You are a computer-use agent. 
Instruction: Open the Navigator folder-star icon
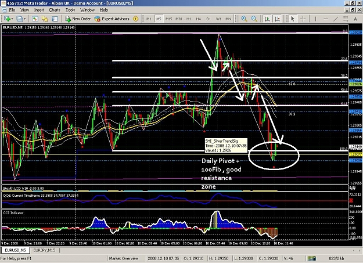pyautogui.click(x=45, y=19)
